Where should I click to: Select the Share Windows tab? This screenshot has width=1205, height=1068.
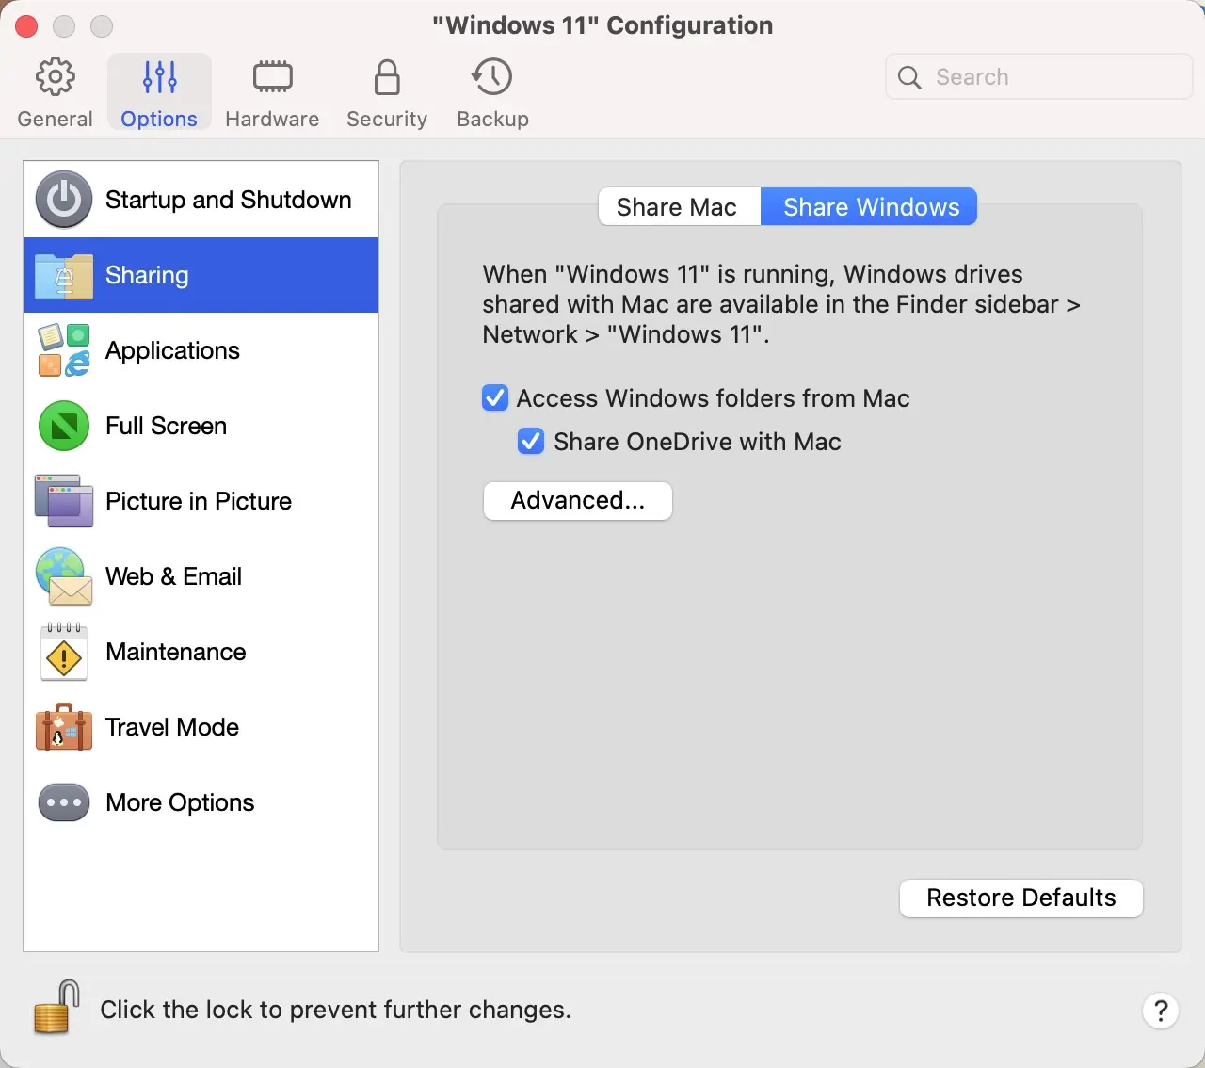pos(869,207)
